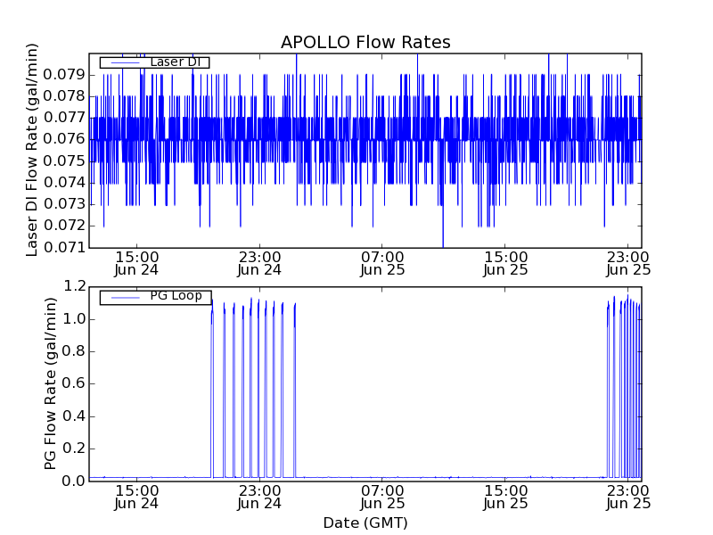Click 15:00 Jun 25 tick under lower chart
This screenshot has height=535, width=713.
[x=505, y=497]
